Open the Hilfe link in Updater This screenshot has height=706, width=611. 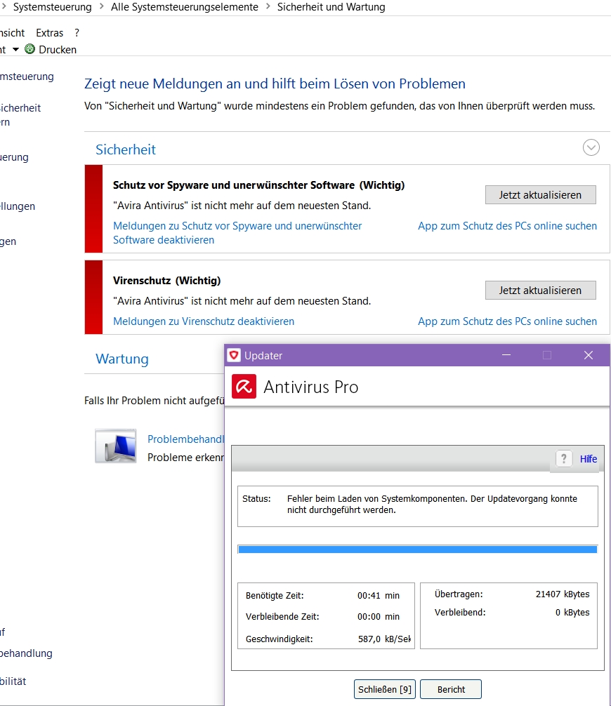point(589,459)
